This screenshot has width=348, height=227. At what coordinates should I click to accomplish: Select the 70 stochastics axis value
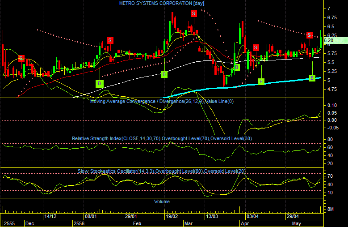330,176
